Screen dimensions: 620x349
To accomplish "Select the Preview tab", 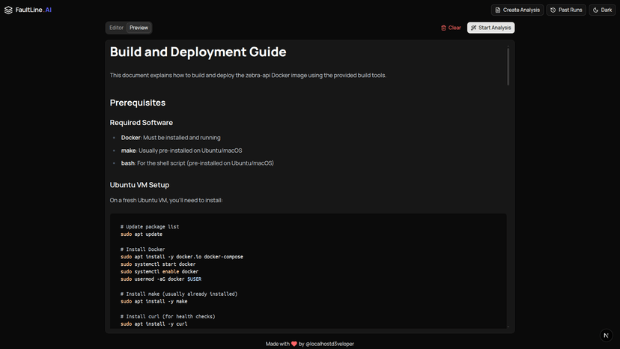I will [x=139, y=28].
